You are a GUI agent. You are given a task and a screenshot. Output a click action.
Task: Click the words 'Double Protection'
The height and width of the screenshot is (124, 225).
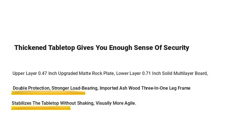[31, 88]
